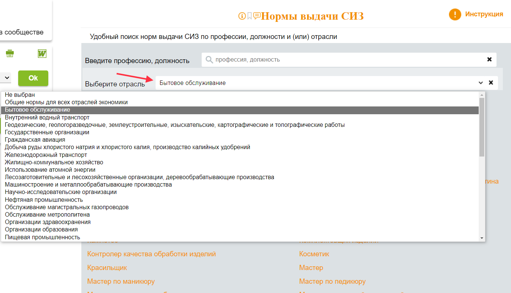Choose 'Железнодорожный транспорт' option

coord(240,155)
